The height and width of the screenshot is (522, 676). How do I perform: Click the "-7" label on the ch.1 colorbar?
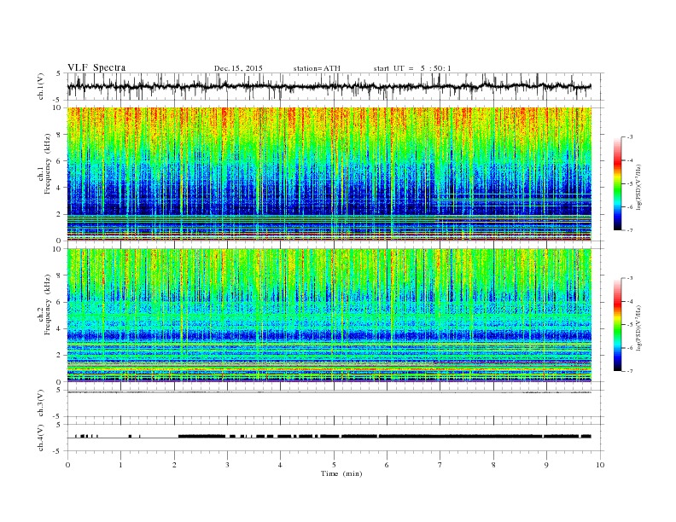pos(630,230)
